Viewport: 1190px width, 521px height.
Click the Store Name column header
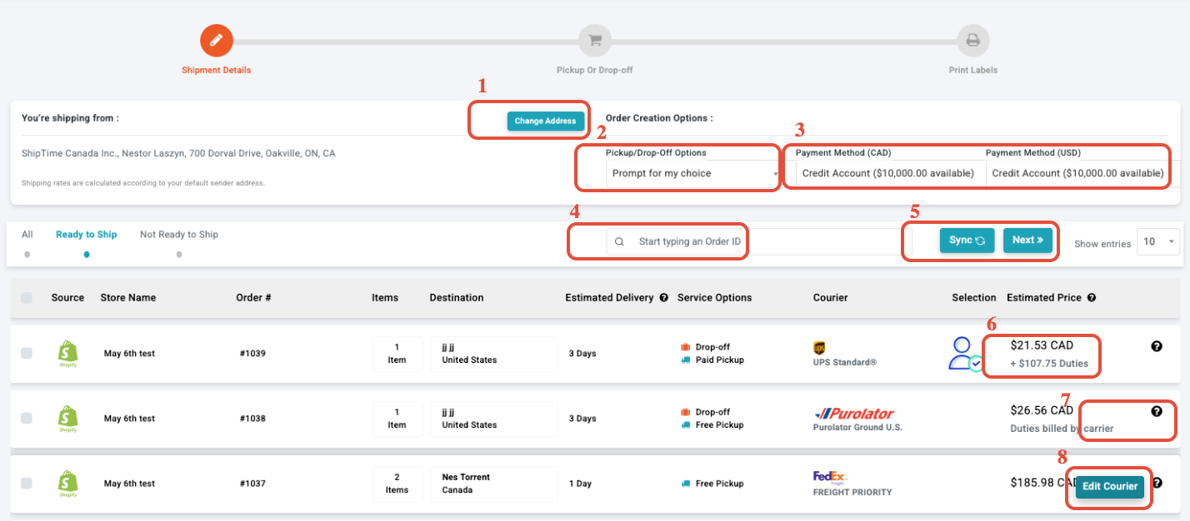[x=127, y=298]
